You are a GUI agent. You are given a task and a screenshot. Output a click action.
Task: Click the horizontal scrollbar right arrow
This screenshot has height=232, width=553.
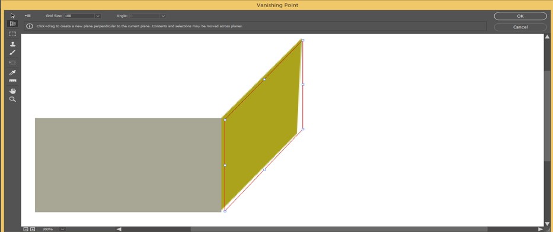pyautogui.click(x=541, y=229)
